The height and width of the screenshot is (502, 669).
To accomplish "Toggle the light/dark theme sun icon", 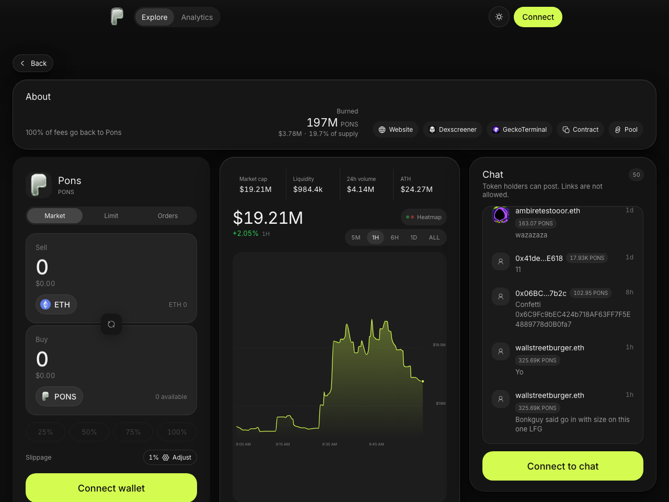I will 499,17.
